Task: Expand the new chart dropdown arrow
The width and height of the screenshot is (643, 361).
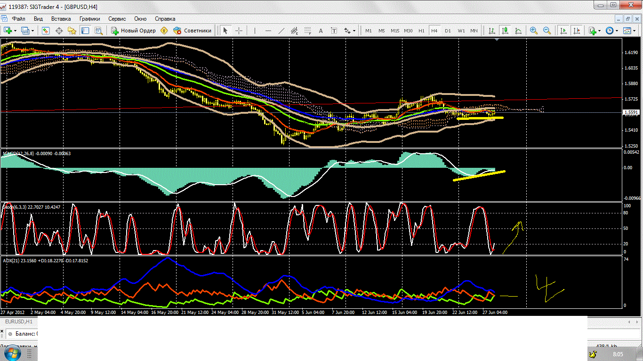Action: coord(16,31)
